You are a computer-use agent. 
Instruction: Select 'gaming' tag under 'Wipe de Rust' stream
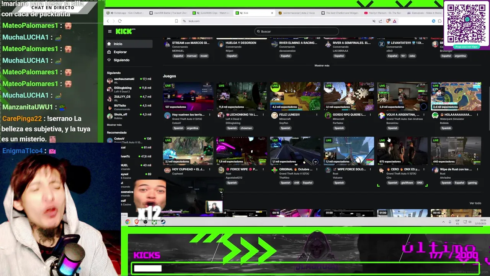click(x=472, y=183)
